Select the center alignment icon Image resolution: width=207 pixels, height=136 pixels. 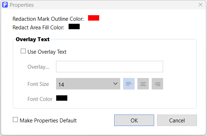143,84
